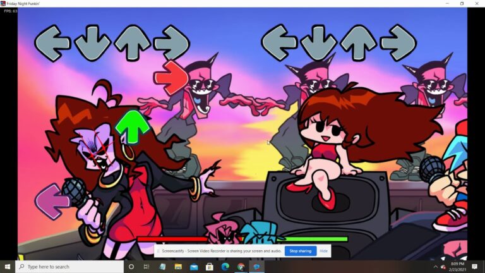Open the Windows Start menu
The image size is (485, 273).
point(8,267)
